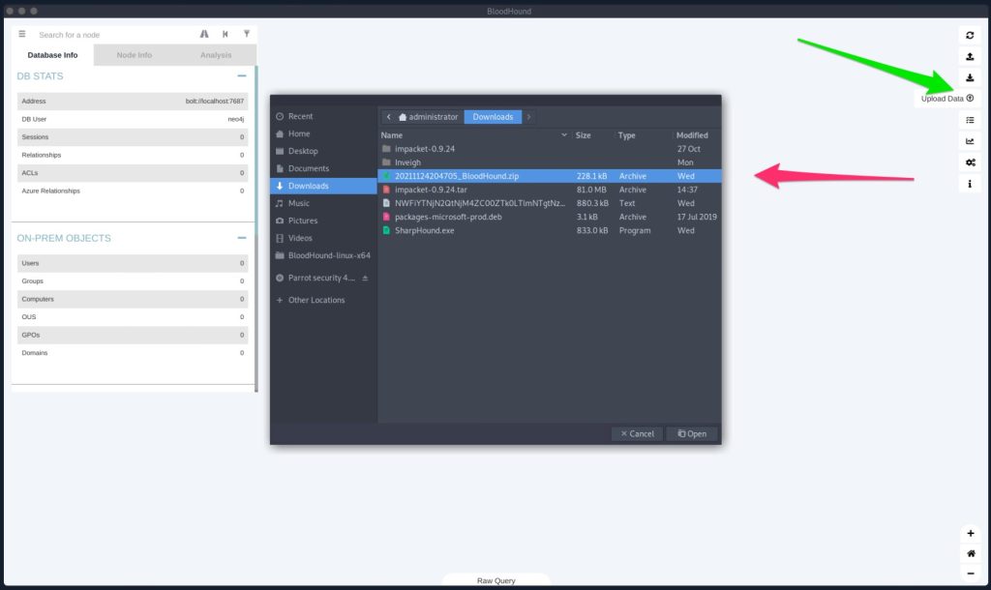Open the BloodHound-linux-x64 bookmark
Screen dimensions: 991x590
pyautogui.click(x=323, y=255)
